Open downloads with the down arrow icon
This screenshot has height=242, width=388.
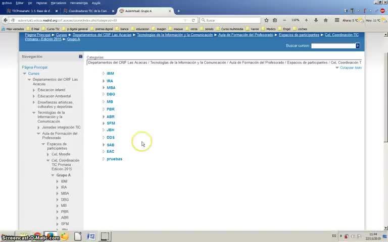click(316, 20)
